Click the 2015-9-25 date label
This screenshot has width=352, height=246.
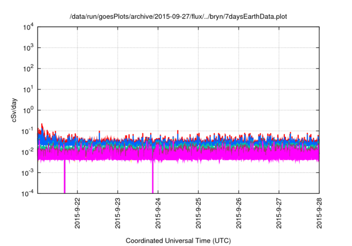198,213
